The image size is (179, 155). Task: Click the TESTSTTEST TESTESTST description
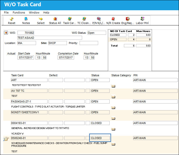pyautogui.click(x=26, y=85)
